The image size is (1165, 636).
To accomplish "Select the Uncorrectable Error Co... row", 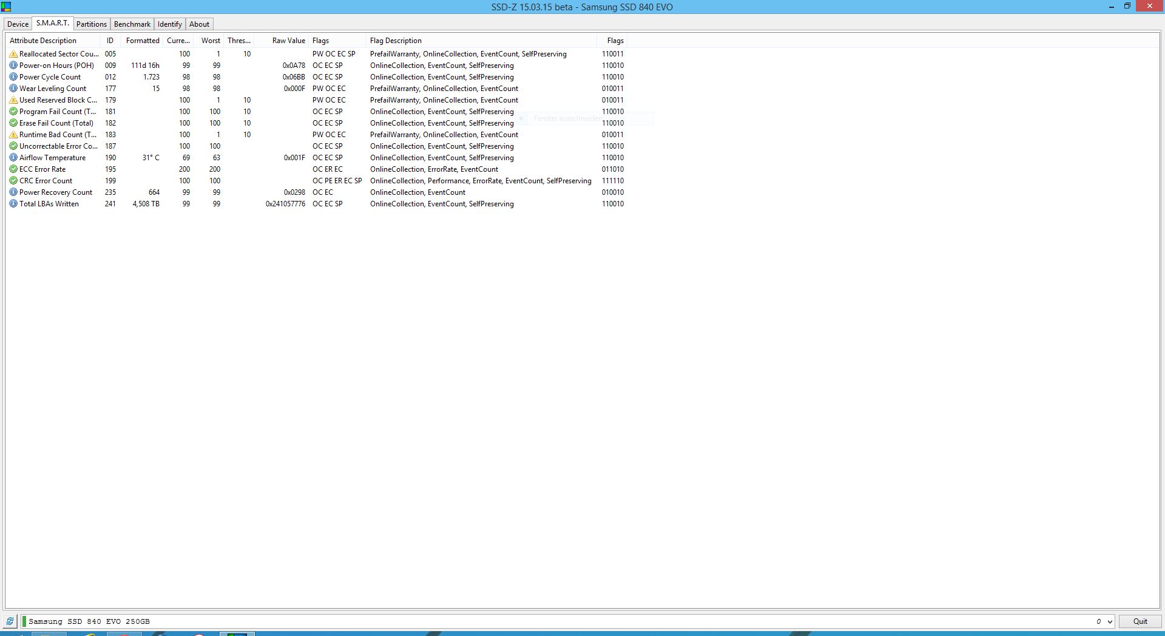I will pyautogui.click(x=316, y=146).
